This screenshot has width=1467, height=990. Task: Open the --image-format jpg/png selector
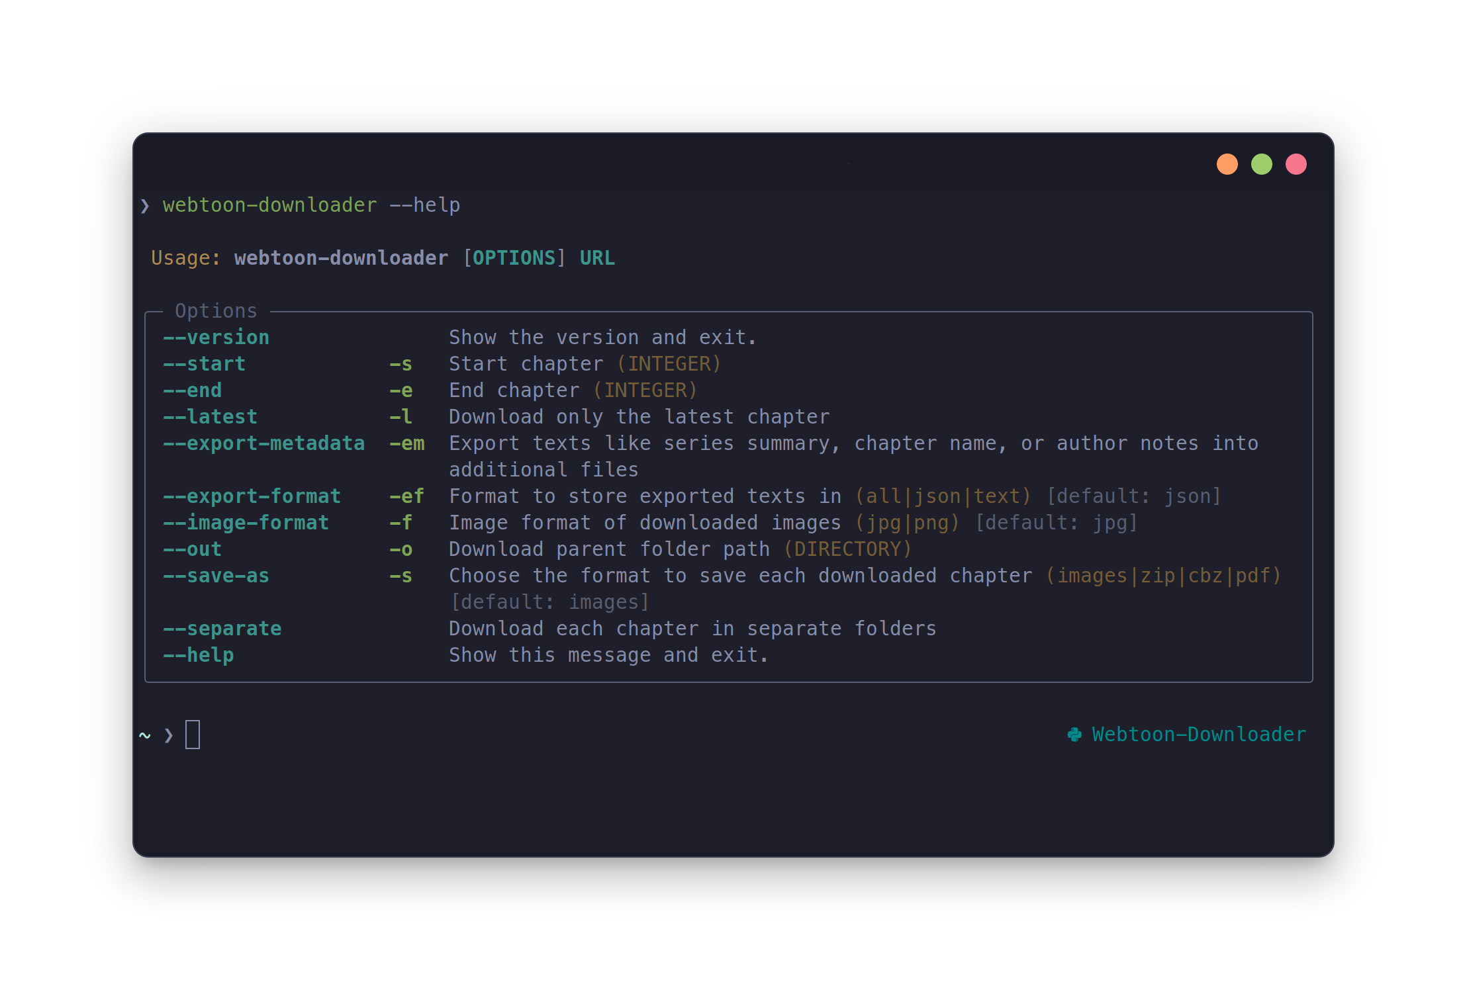click(x=246, y=522)
